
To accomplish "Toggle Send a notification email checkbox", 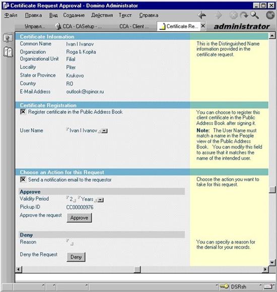I will (x=23, y=180).
